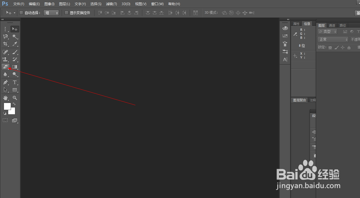The image size is (360, 198).
Task: Align top edges in options bar
Action: pyautogui.click(x=100, y=13)
